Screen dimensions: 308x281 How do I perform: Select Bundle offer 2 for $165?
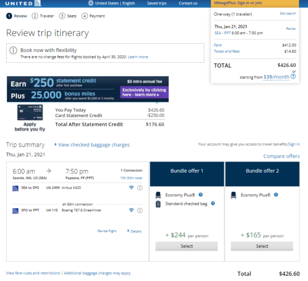(262, 246)
